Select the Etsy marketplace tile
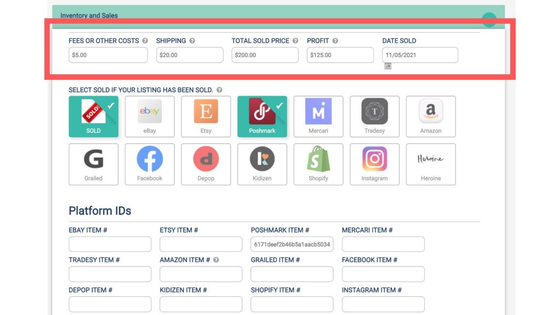The width and height of the screenshot is (560, 315). click(x=206, y=116)
